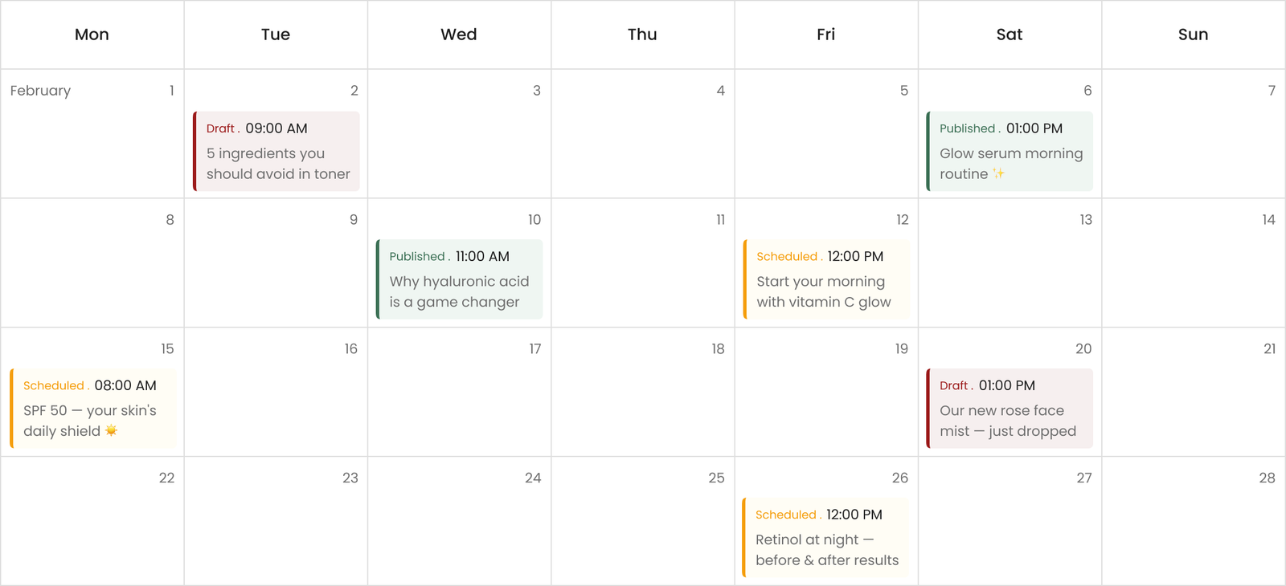Select the Sun column header
This screenshot has width=1286, height=586.
tap(1193, 35)
